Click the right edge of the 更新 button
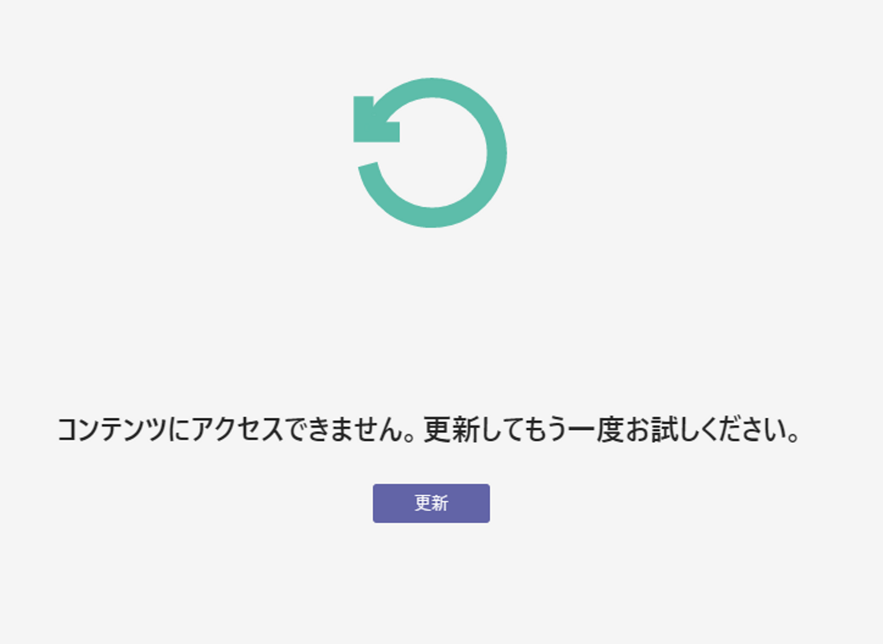The image size is (883, 644). [486, 503]
